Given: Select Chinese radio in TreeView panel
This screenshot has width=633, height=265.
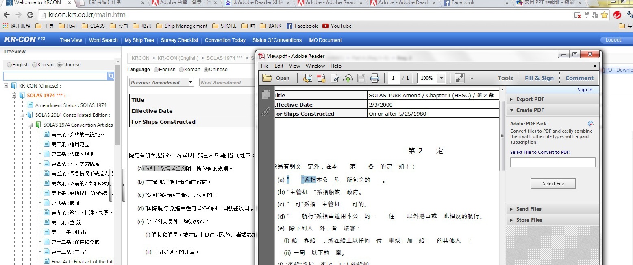Looking at the screenshot, I should point(59,65).
